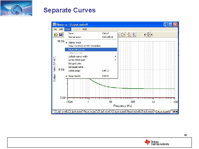199x149 pixels.
Task: Choose Zoom from the View menu
Action: click(x=91, y=33)
